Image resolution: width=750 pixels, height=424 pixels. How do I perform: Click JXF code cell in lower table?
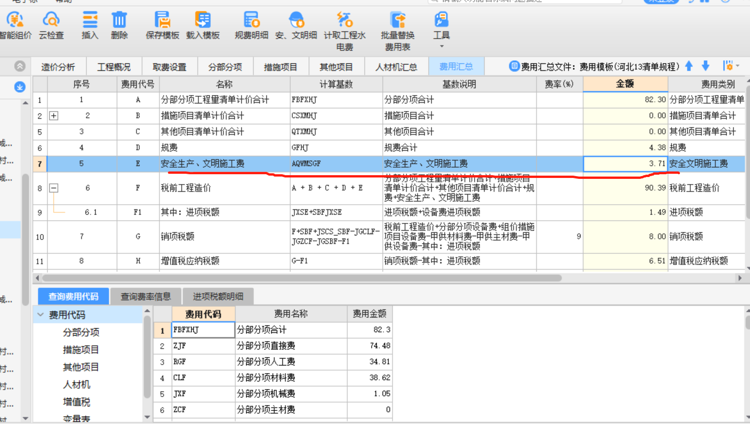203,394
